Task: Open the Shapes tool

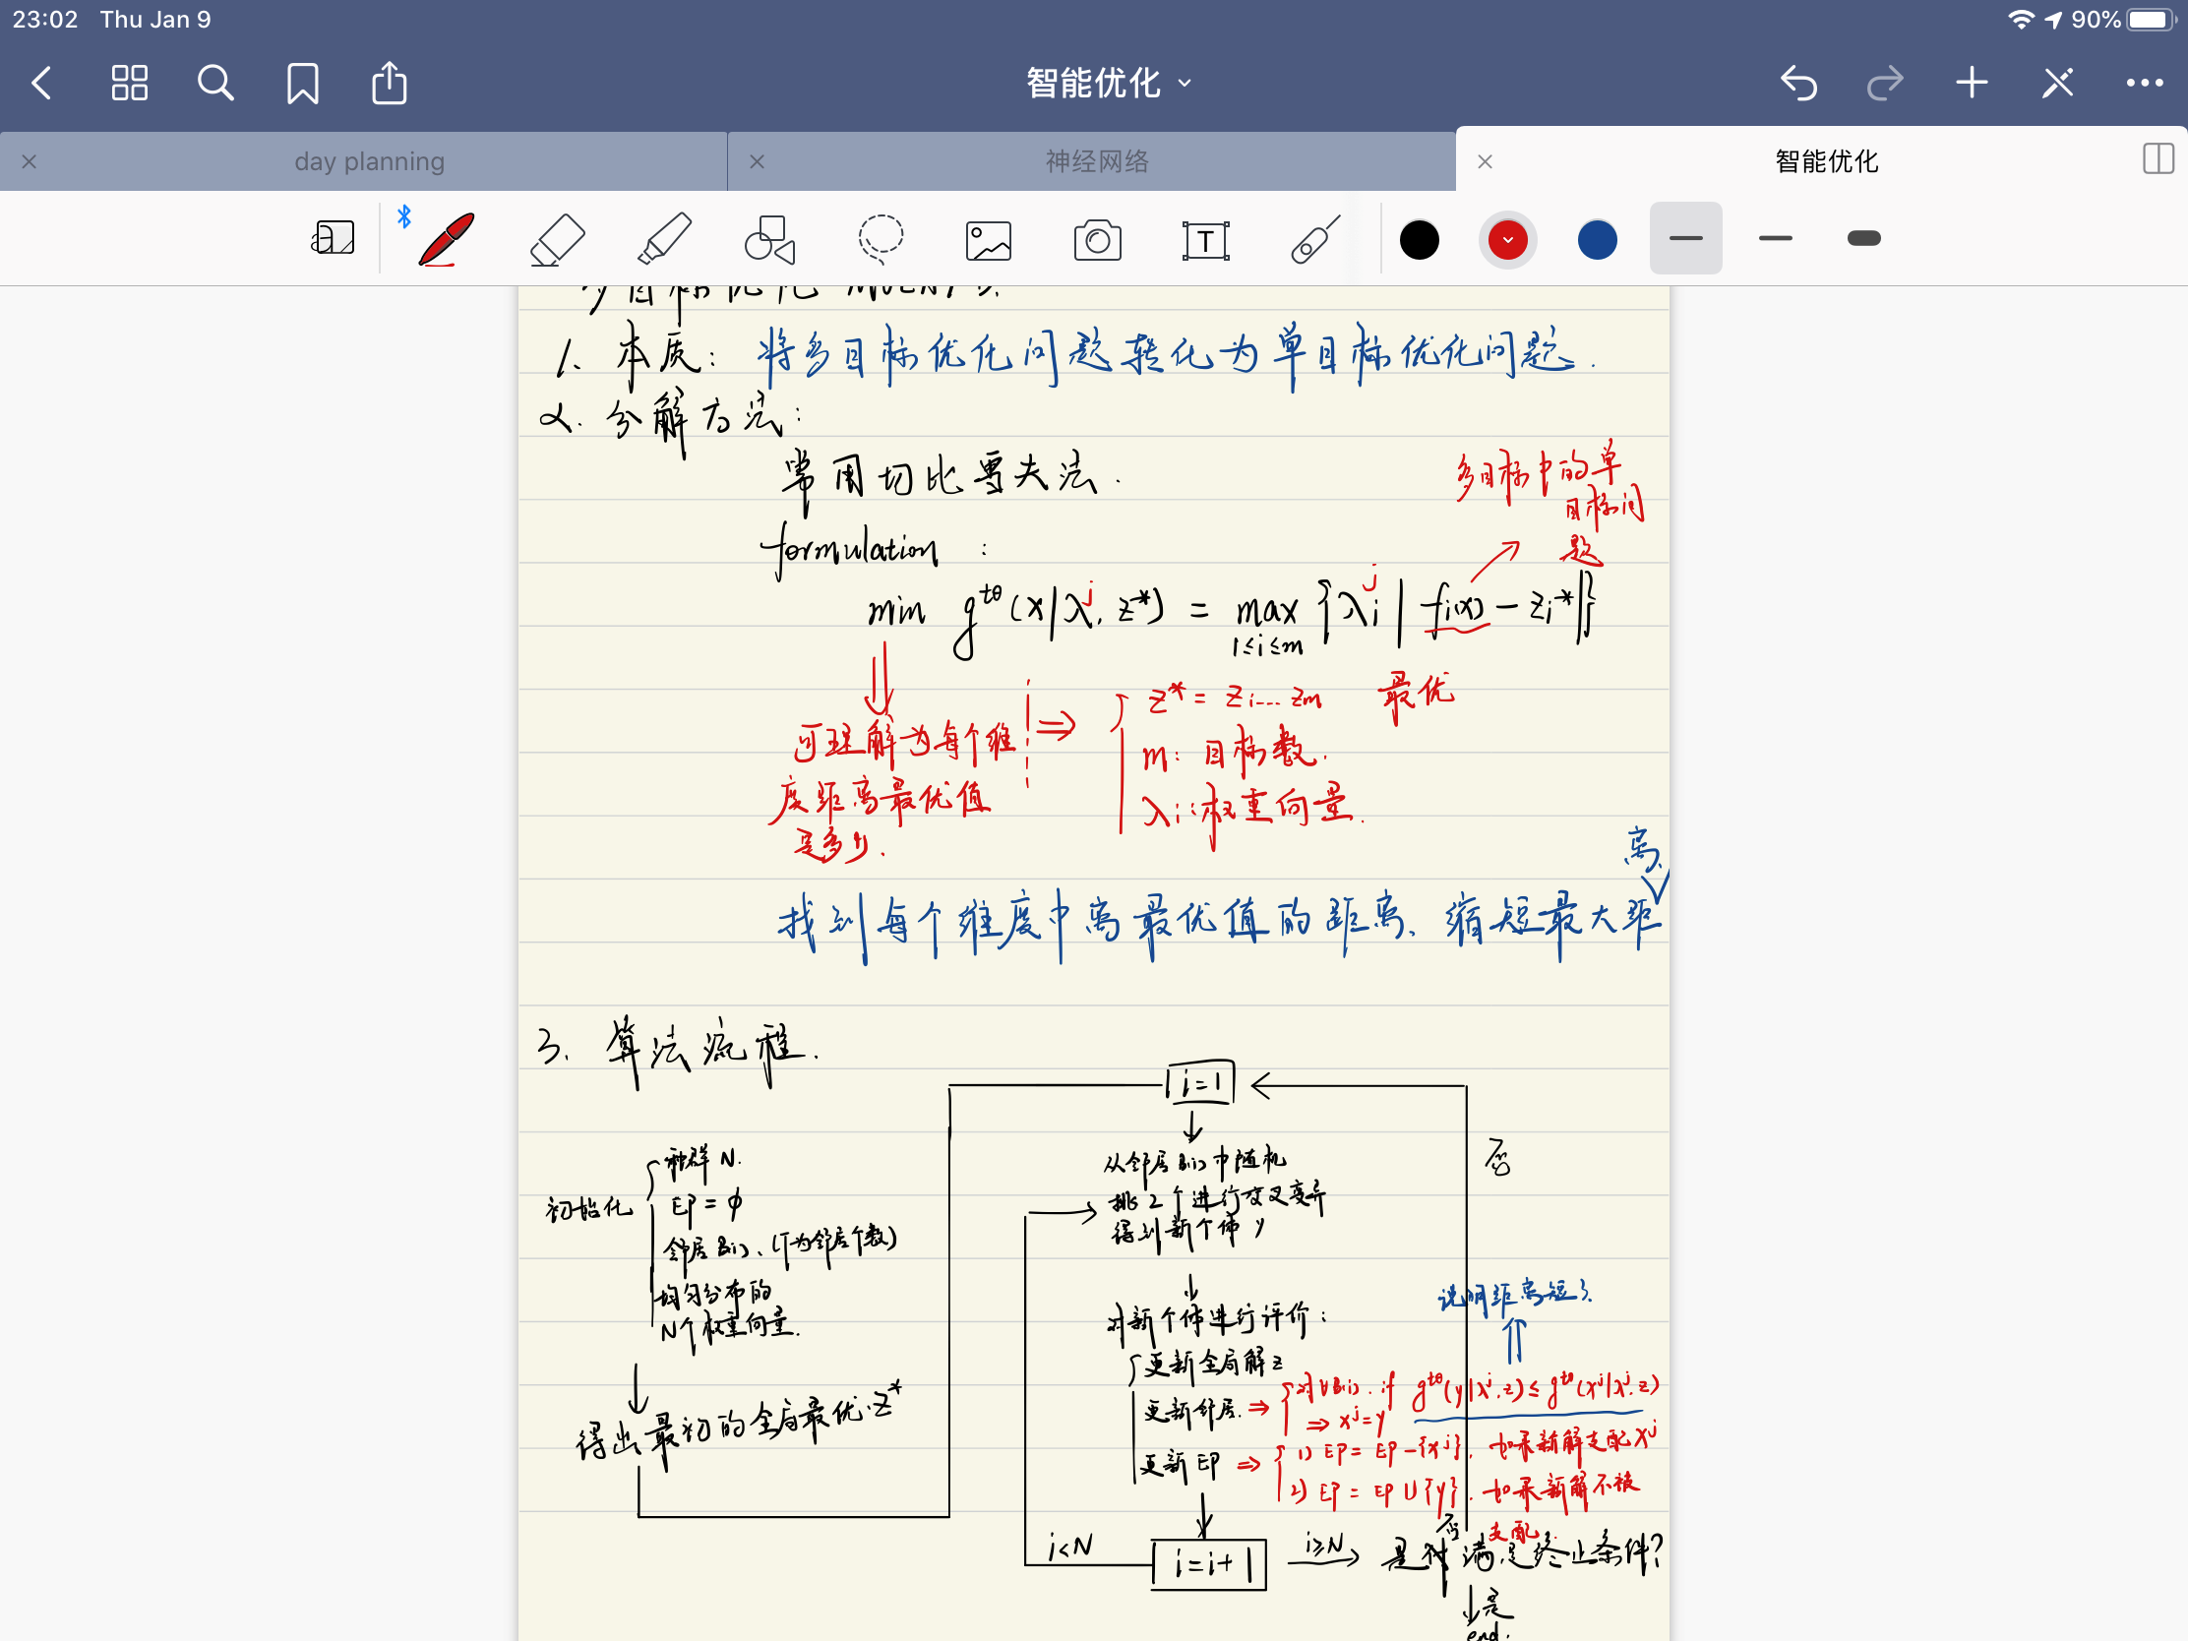Action: (768, 238)
